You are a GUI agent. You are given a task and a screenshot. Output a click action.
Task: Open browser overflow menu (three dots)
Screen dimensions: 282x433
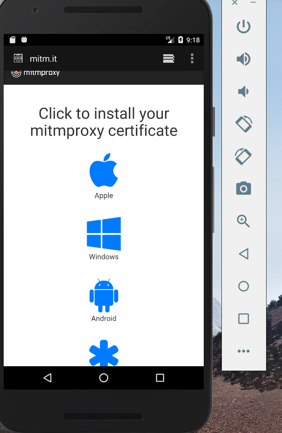(192, 58)
